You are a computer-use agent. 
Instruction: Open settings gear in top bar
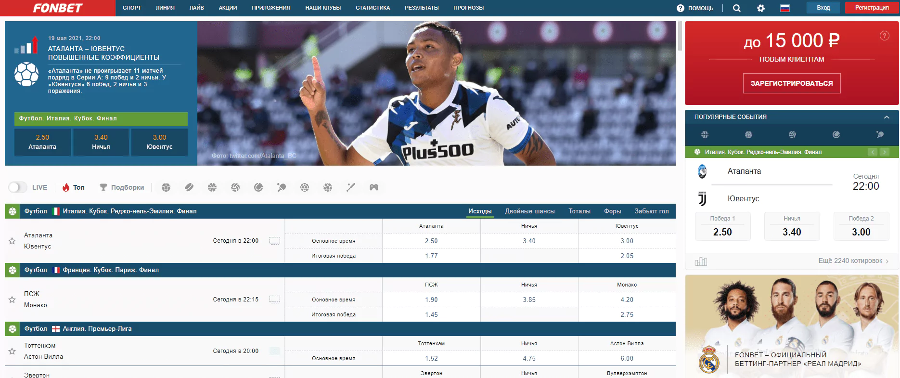(x=761, y=8)
